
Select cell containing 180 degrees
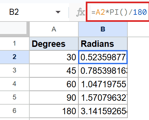coord(54,111)
